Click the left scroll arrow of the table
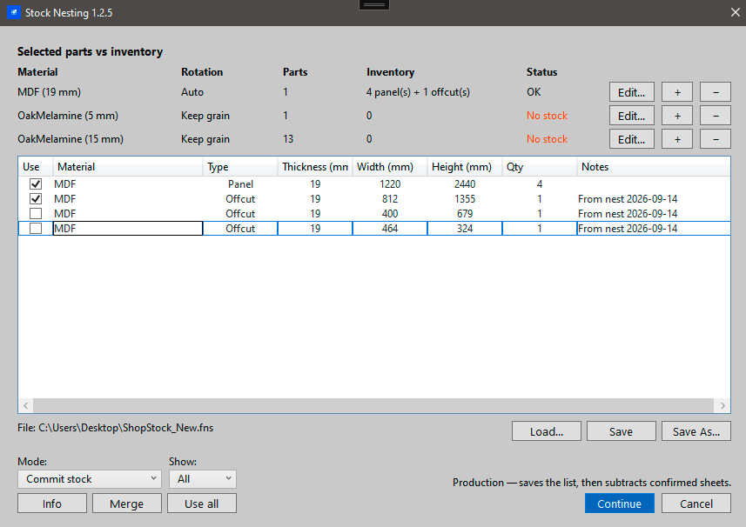Screen dimensions: 746x527 point(26,405)
